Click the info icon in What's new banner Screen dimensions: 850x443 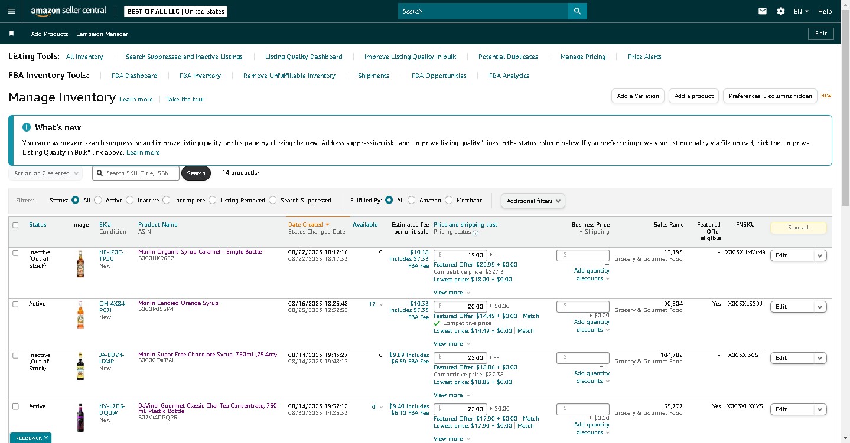coord(27,127)
